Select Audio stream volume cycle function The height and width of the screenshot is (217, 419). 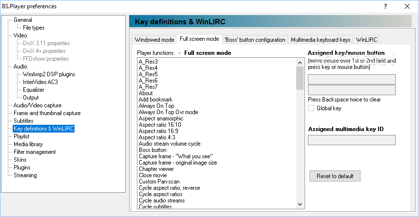click(x=170, y=144)
